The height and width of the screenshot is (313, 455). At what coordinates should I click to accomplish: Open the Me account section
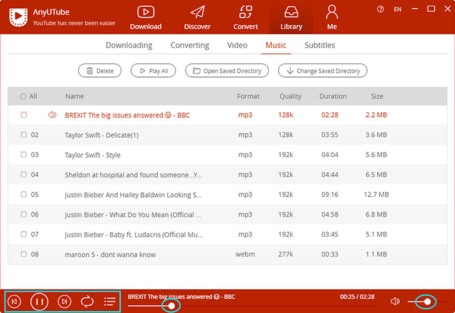[332, 18]
